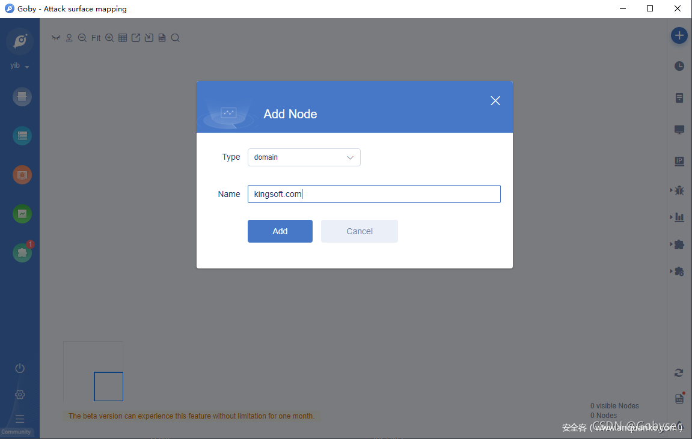Click the search magnifier icon in toolbar
692x439 pixels.
pos(175,38)
